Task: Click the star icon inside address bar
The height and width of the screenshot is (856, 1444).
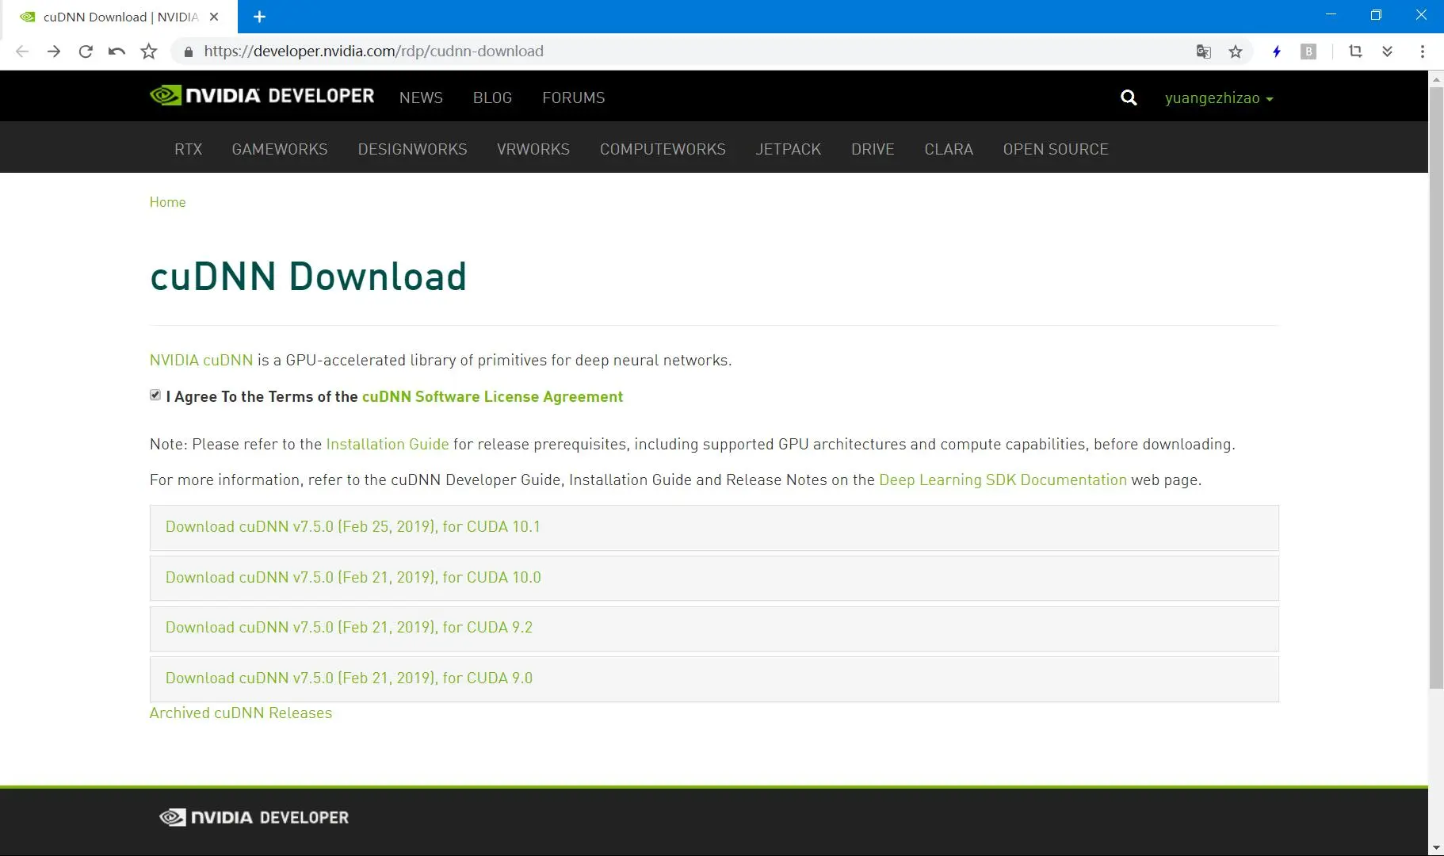Action: (1236, 52)
